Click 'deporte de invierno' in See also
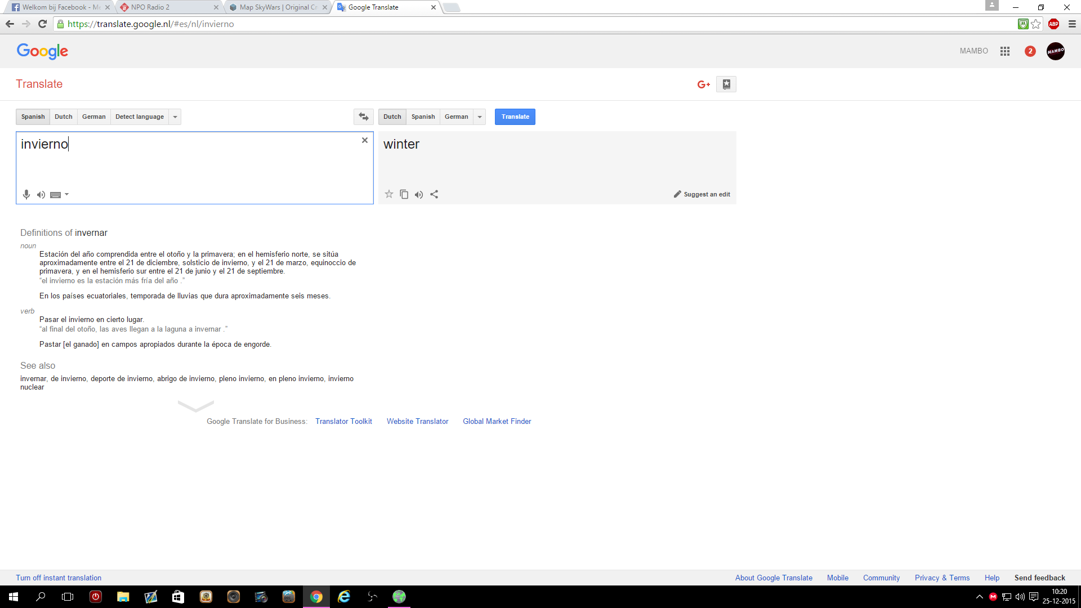Viewport: 1081px width, 608px height. 122,378
